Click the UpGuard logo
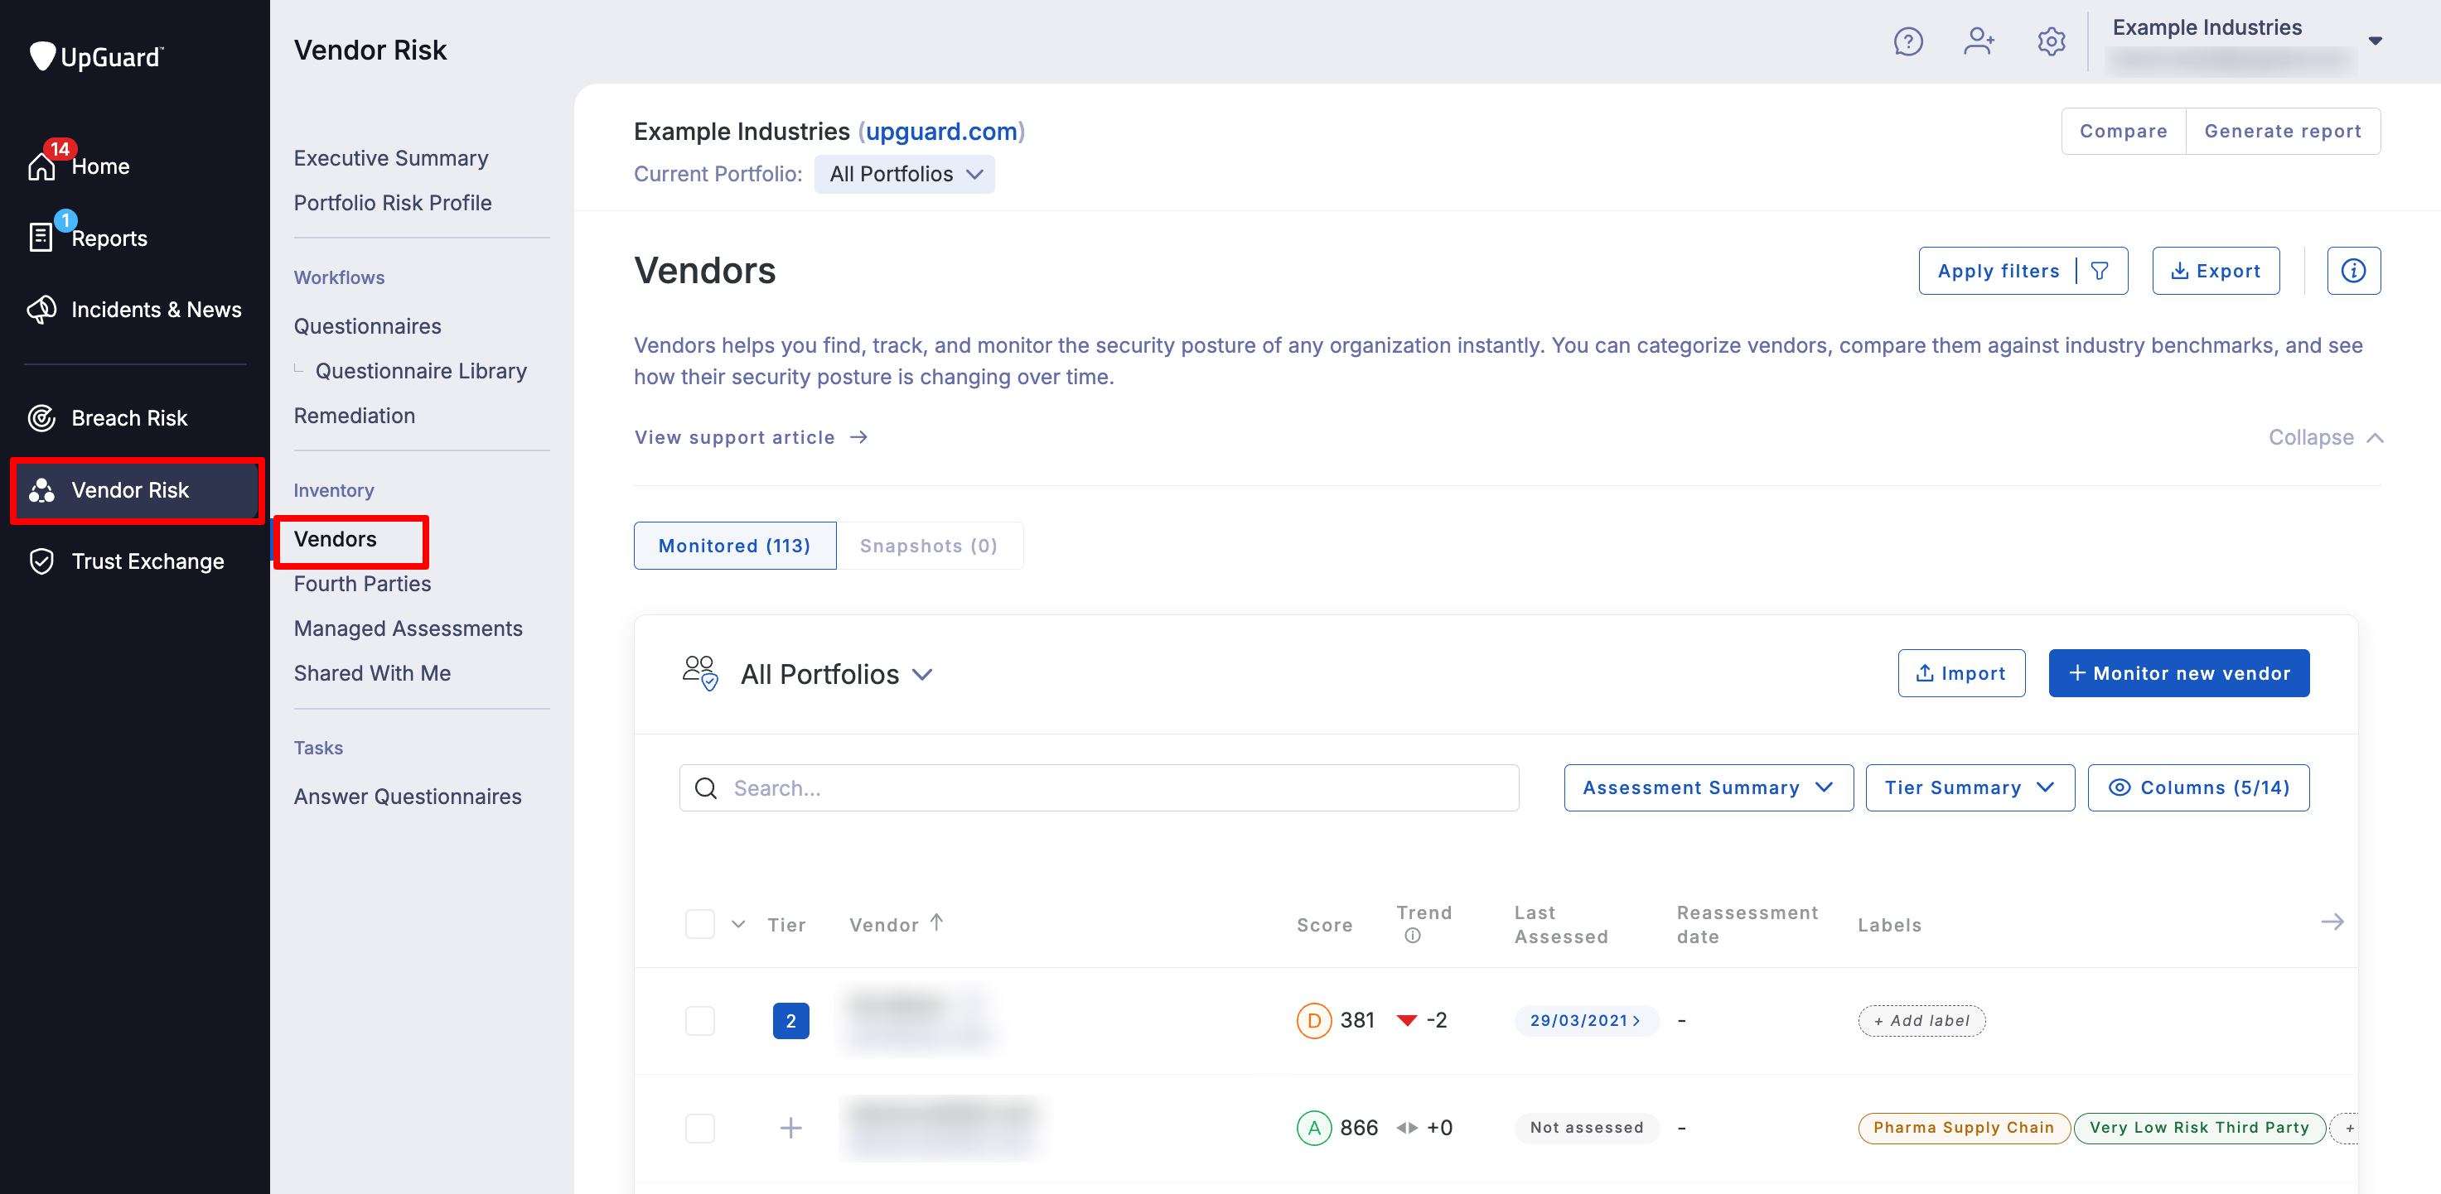This screenshot has width=2441, height=1194. point(96,57)
